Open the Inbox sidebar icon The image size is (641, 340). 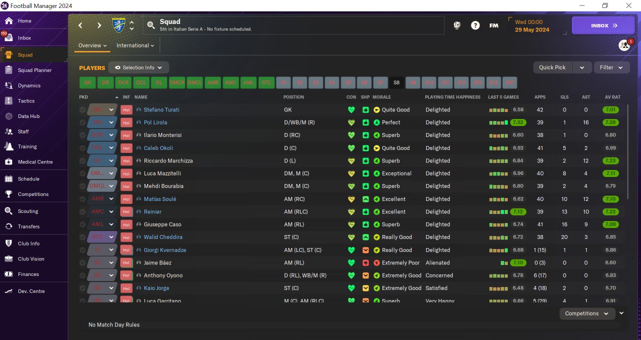9,38
